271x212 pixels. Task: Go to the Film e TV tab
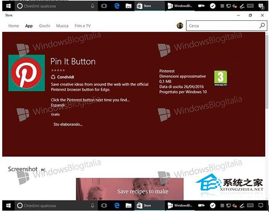point(83,26)
